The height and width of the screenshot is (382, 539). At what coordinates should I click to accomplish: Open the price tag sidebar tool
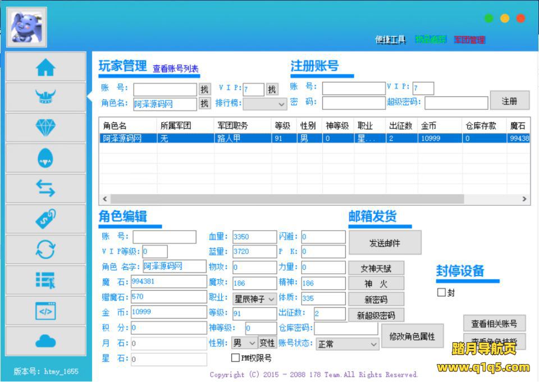[x=45, y=219]
